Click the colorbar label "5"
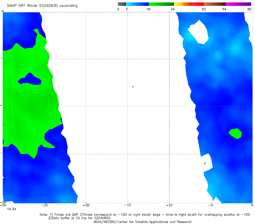Image resolution: width=255 pixels, height=224 pixels. 127,9
